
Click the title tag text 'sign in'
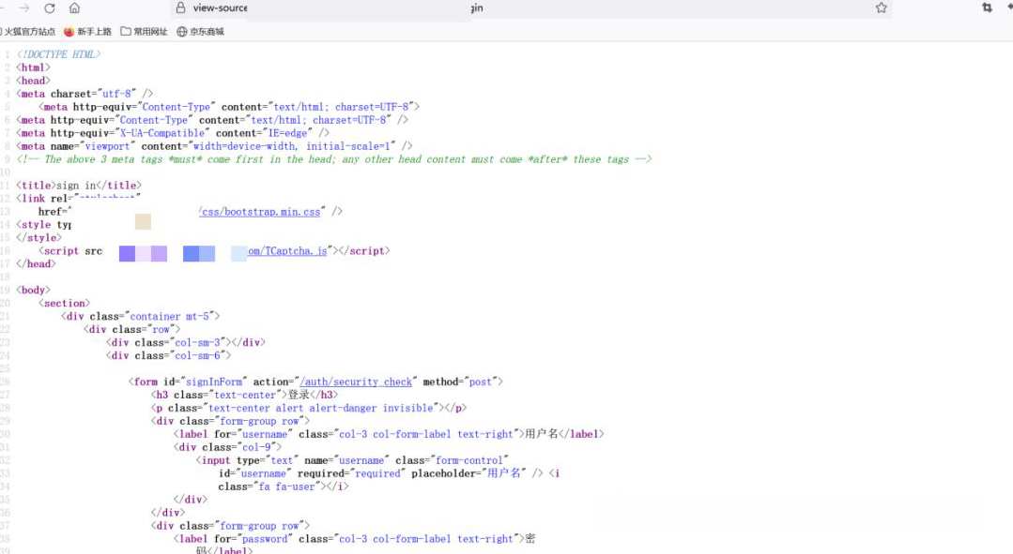coord(76,185)
